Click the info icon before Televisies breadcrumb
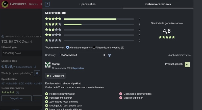The image size is (202, 110). pyautogui.click(x=3, y=37)
